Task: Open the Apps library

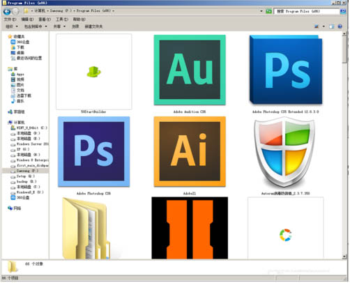Action: click(17, 74)
